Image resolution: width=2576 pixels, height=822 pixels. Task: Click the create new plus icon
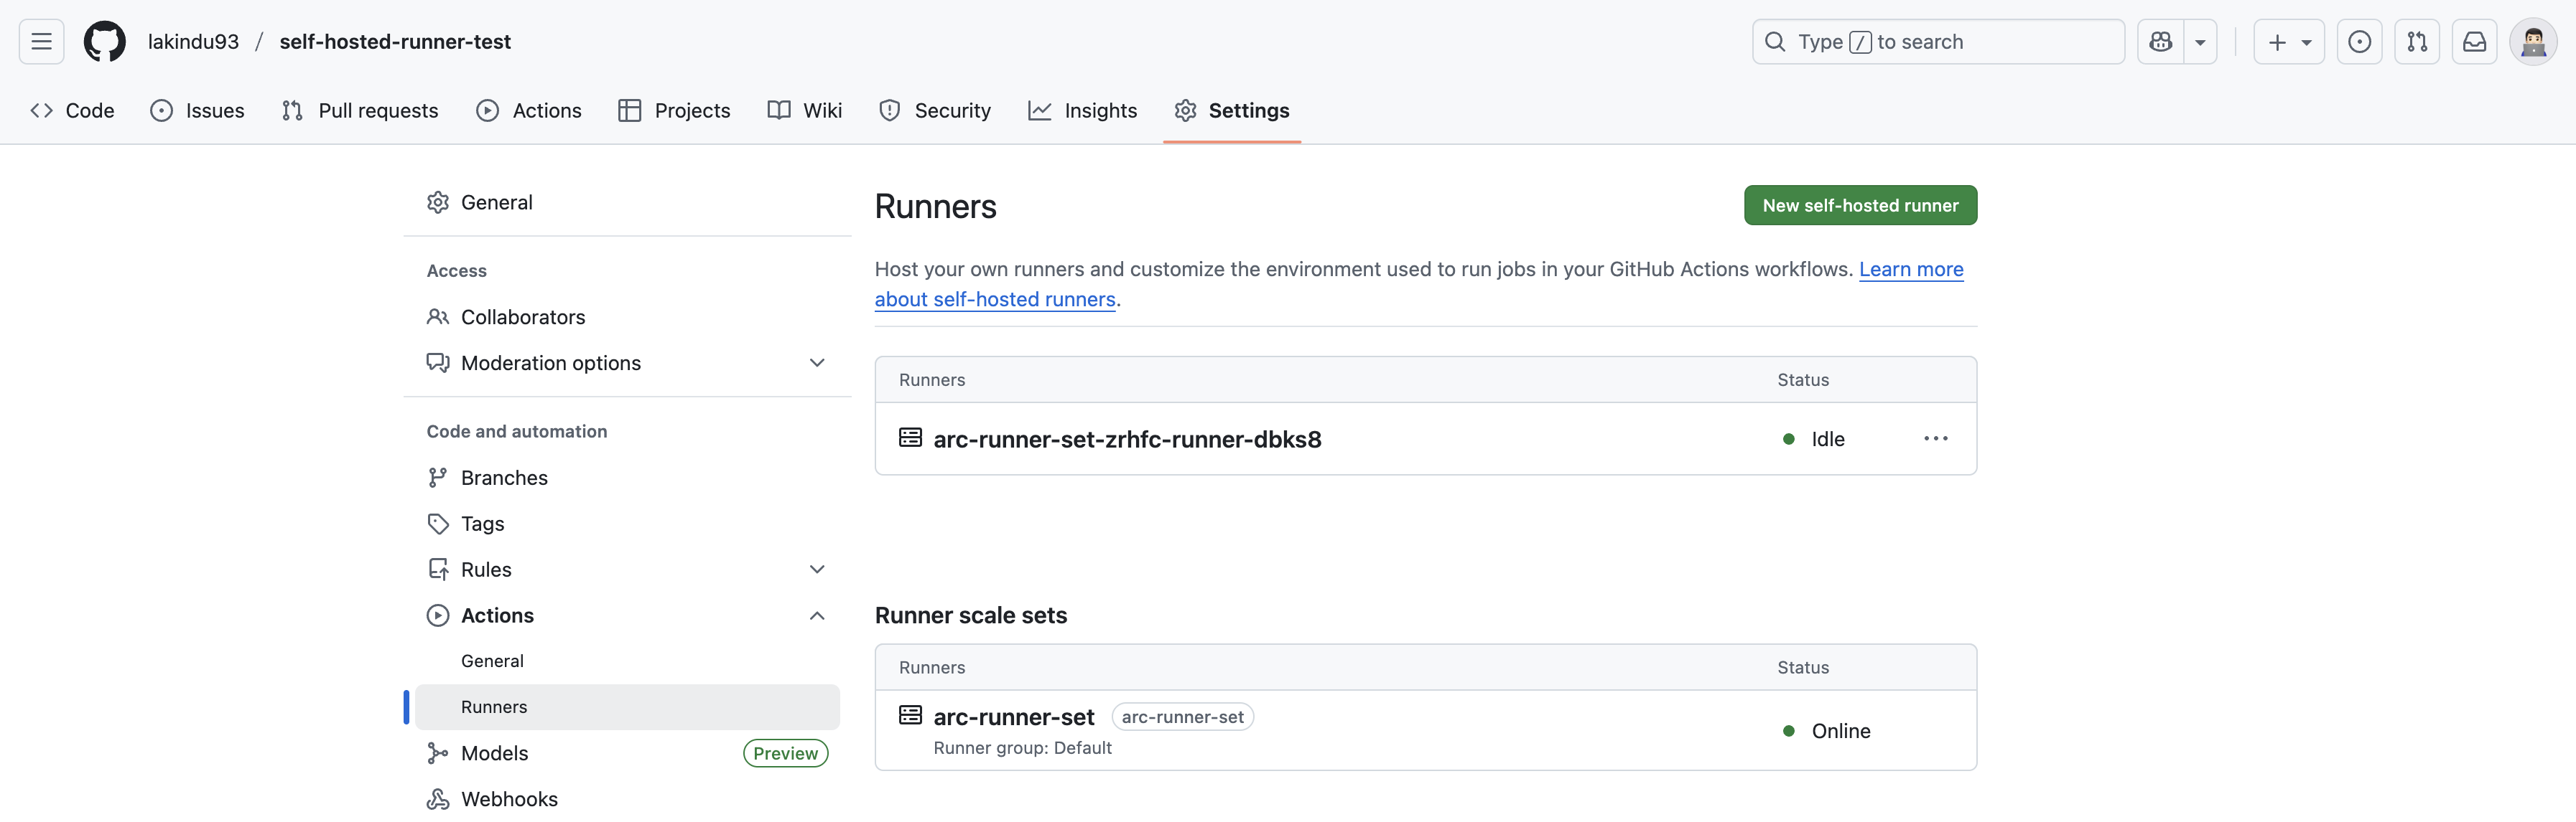click(2277, 41)
